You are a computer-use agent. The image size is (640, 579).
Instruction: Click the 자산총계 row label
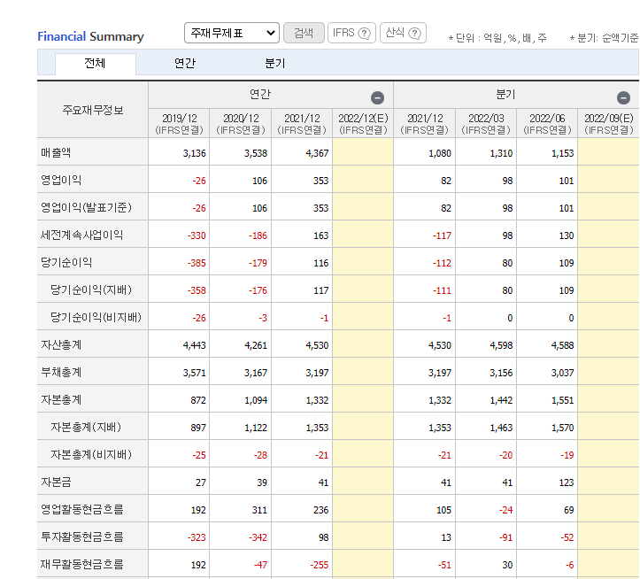pos(61,344)
